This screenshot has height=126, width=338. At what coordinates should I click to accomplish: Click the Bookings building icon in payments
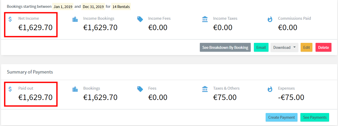coord(75,89)
